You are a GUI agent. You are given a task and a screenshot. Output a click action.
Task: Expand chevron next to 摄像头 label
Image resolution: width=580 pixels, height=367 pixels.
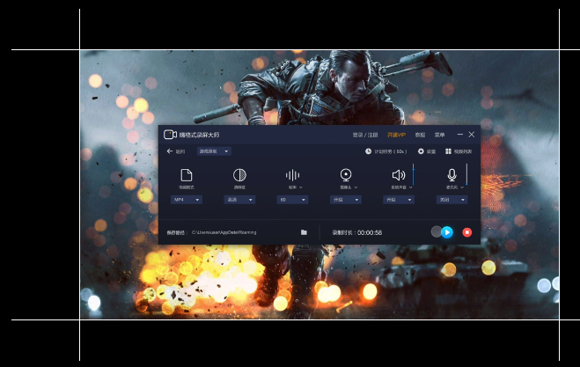click(356, 187)
